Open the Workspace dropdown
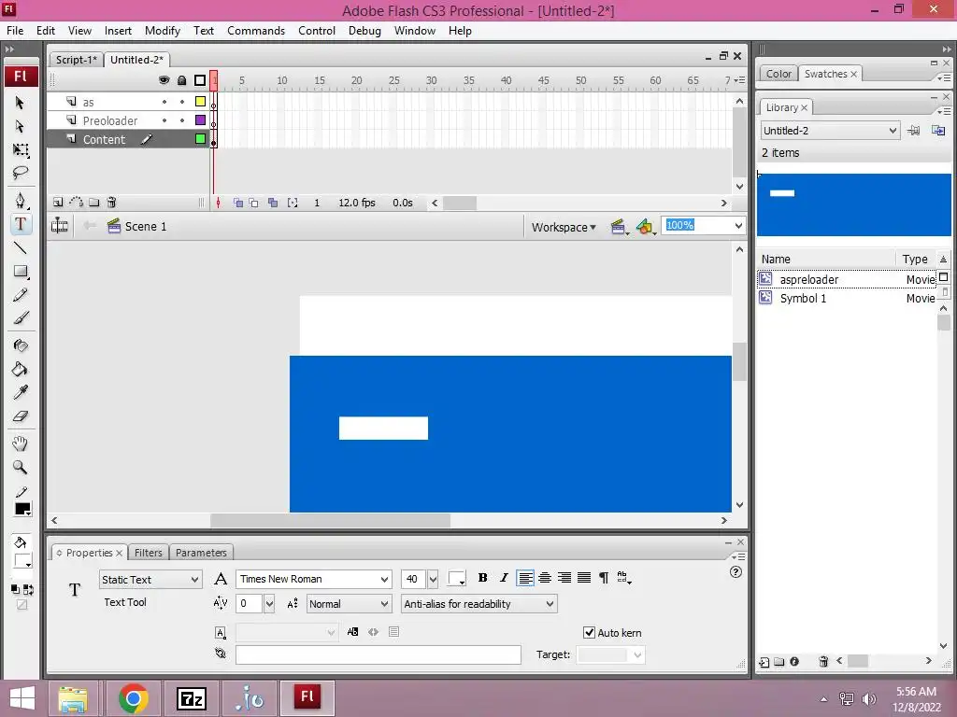Screen dimensions: 957x717 click(x=564, y=228)
